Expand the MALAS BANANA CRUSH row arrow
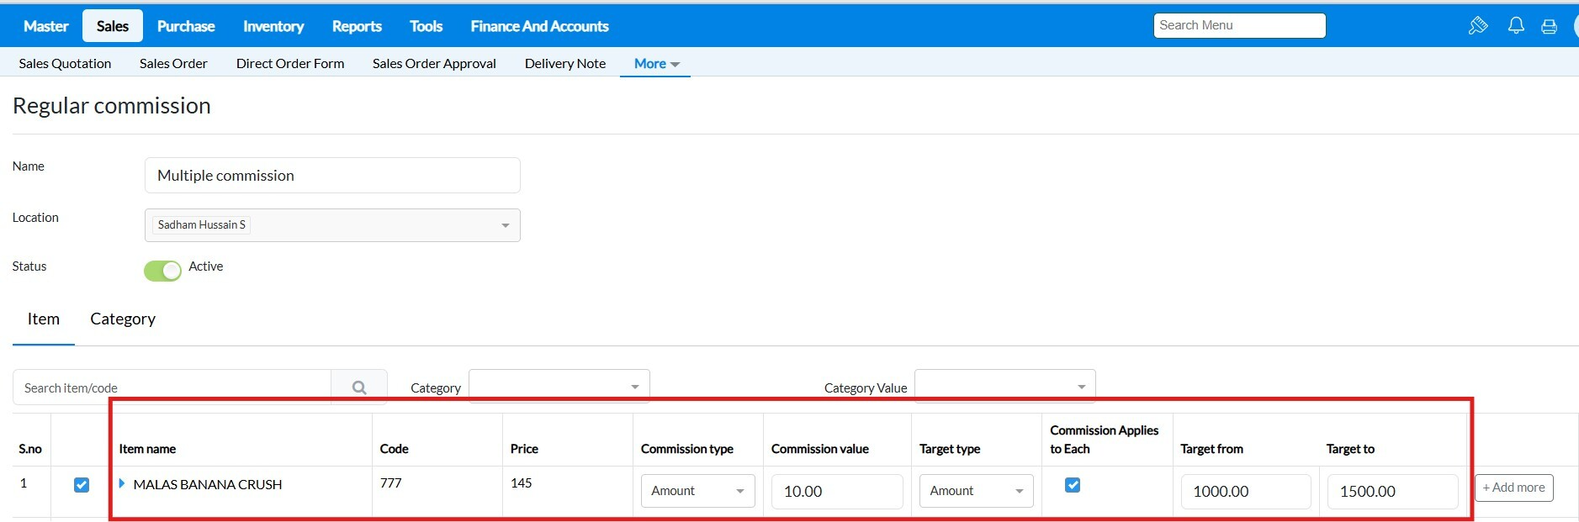Image resolution: width=1579 pixels, height=522 pixels. pos(122,483)
